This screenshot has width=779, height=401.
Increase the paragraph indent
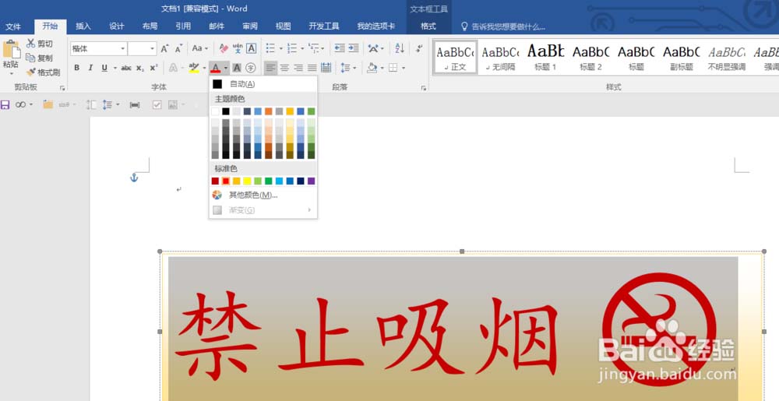click(x=353, y=48)
